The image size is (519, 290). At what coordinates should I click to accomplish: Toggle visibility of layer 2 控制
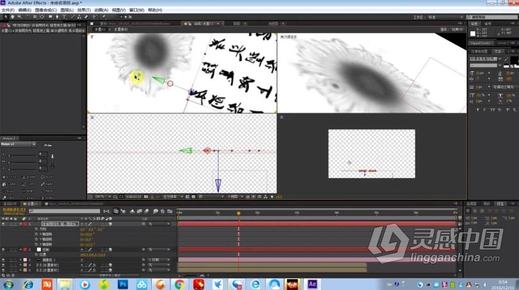coord(3,249)
